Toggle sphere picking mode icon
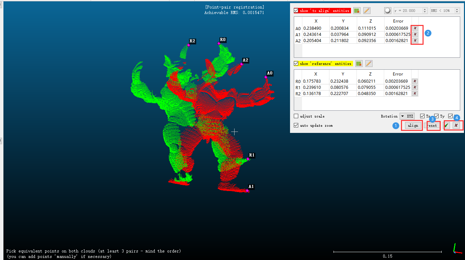Viewport: 465px width, 260px height. (388, 11)
